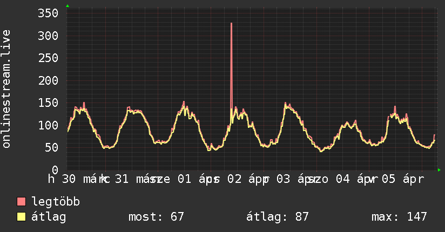Click the 150 y-axis label
The width and height of the screenshot is (445, 232).
(x=48, y=103)
